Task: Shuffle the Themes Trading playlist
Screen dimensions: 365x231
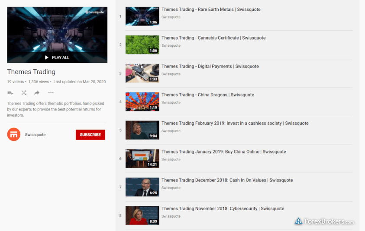Action: point(24,93)
